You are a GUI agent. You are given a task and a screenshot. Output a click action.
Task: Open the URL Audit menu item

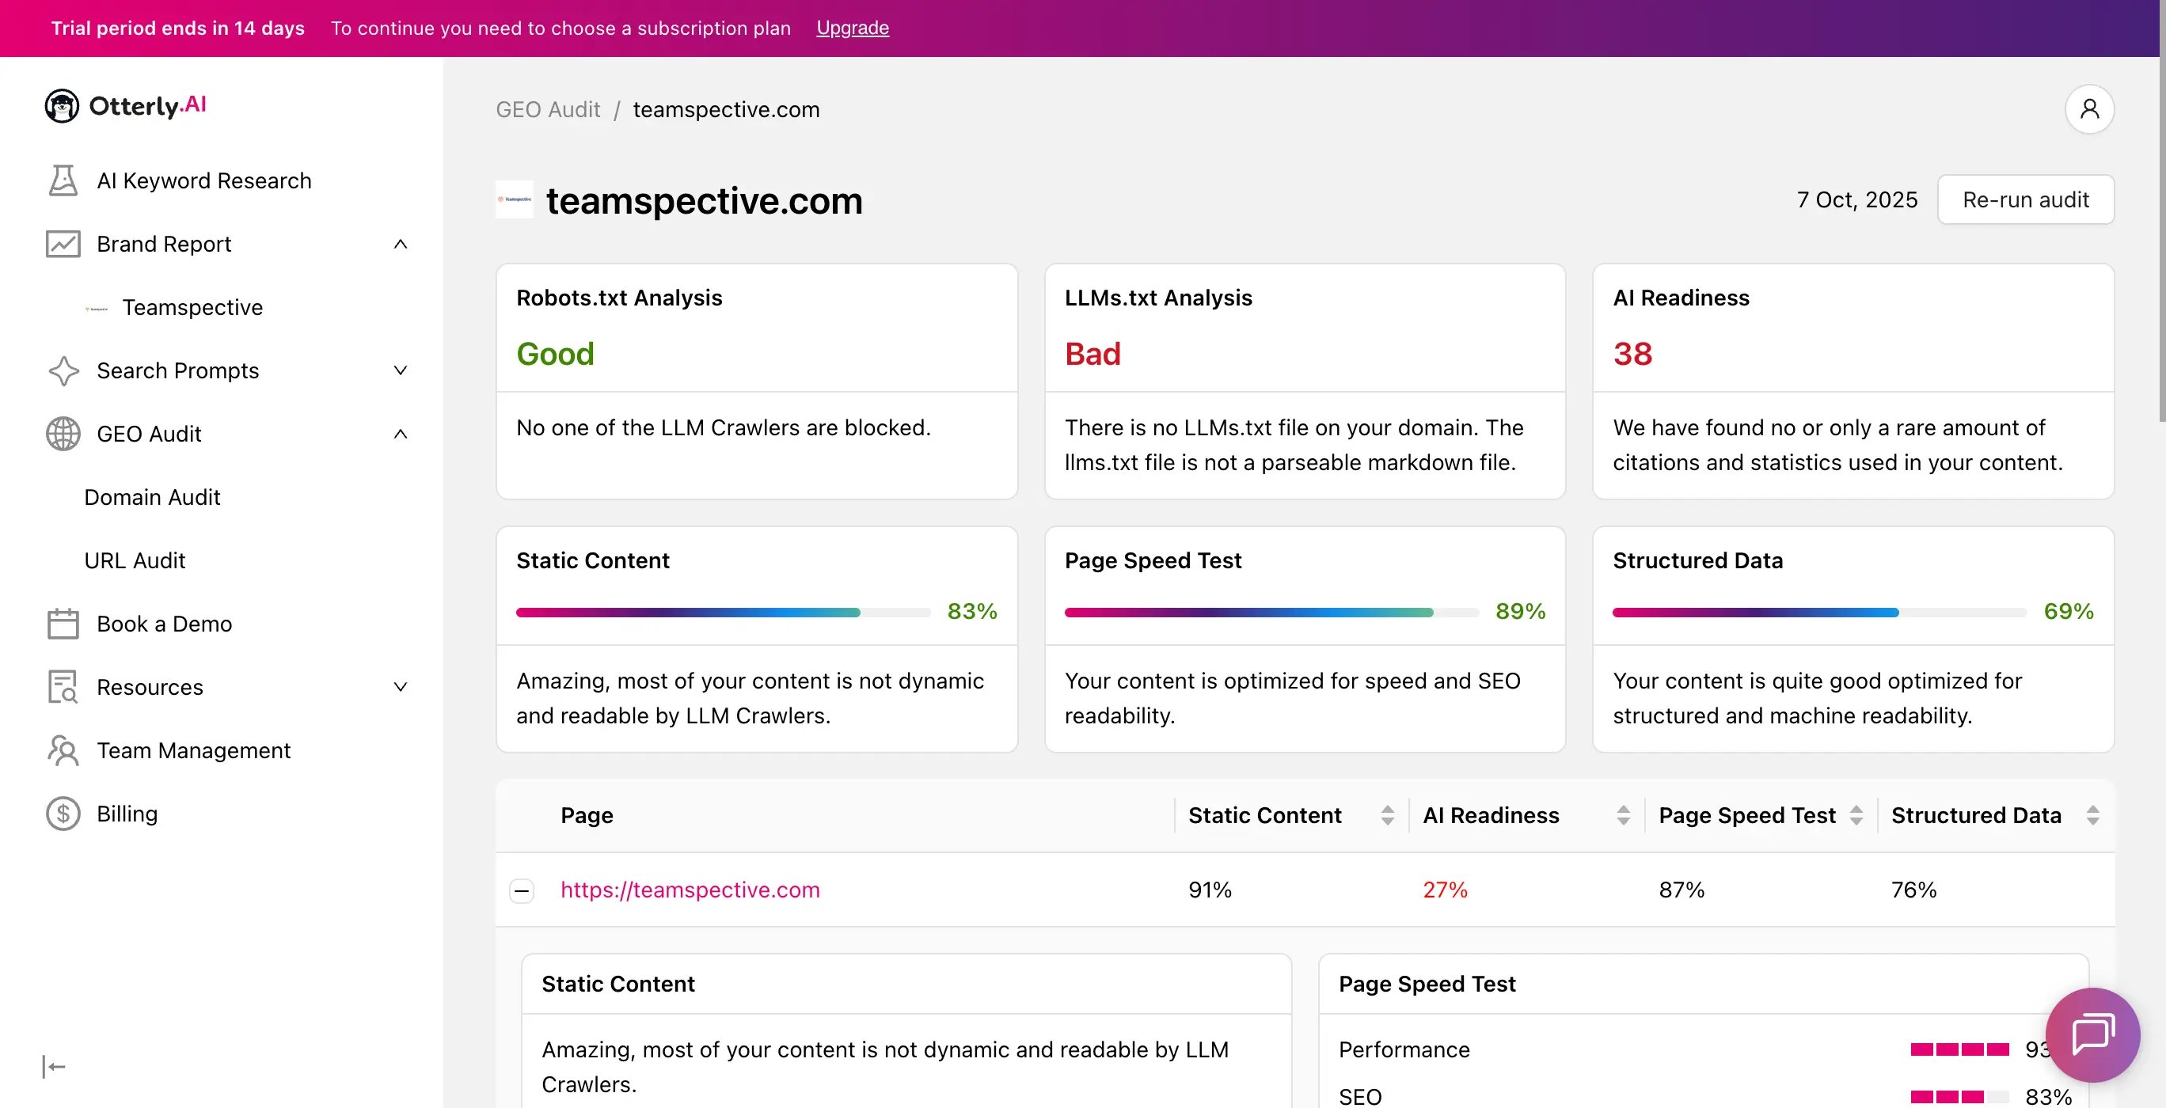(135, 560)
